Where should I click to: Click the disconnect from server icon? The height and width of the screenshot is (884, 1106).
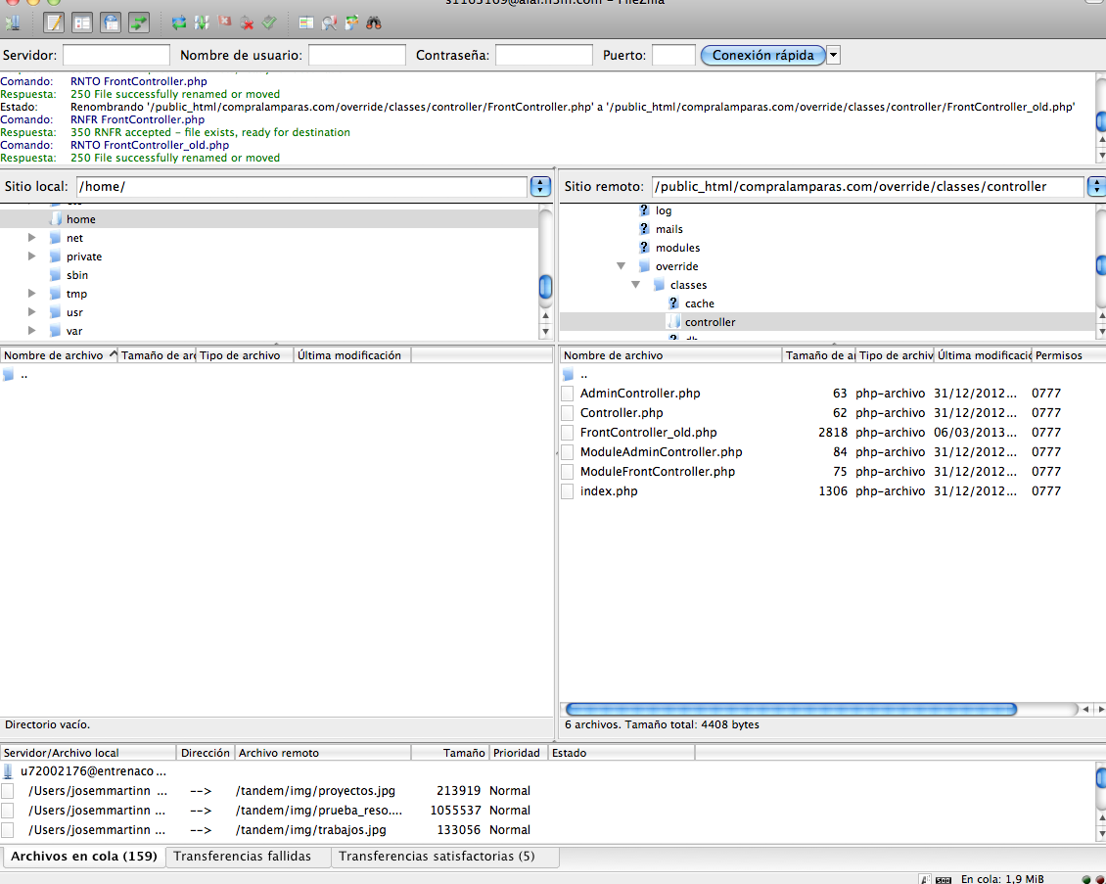pos(248,22)
